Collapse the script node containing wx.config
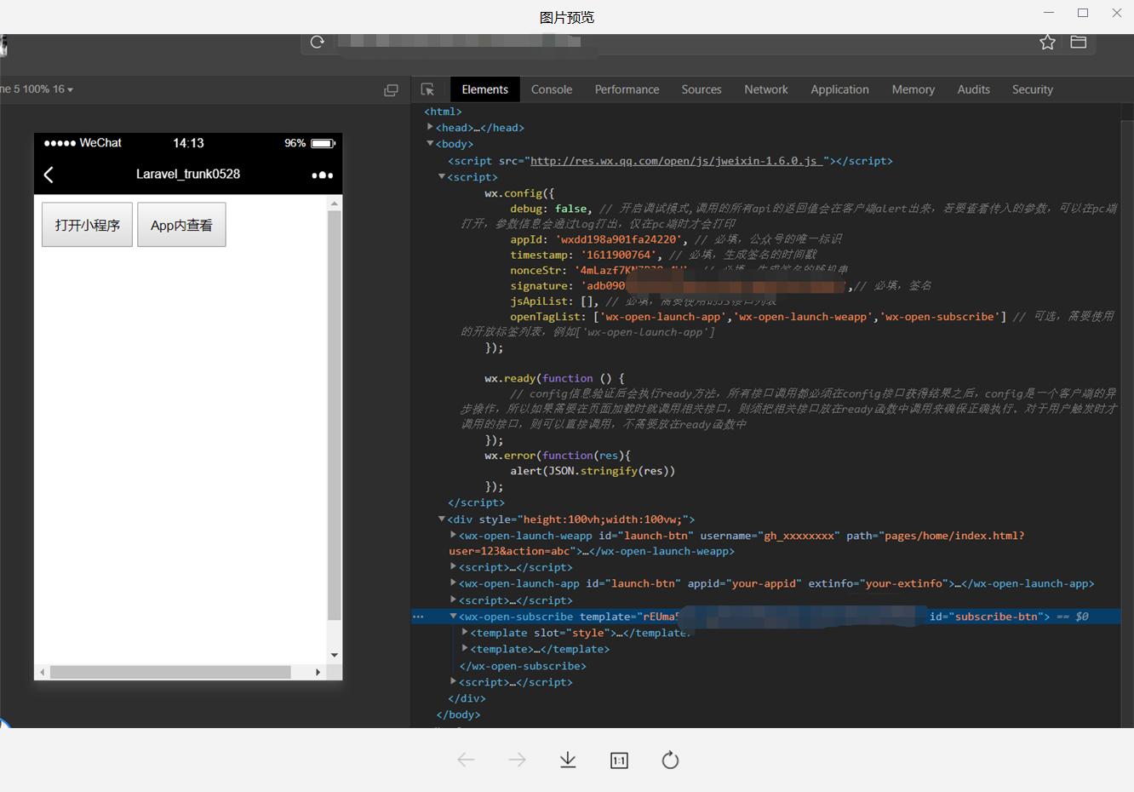 [442, 176]
